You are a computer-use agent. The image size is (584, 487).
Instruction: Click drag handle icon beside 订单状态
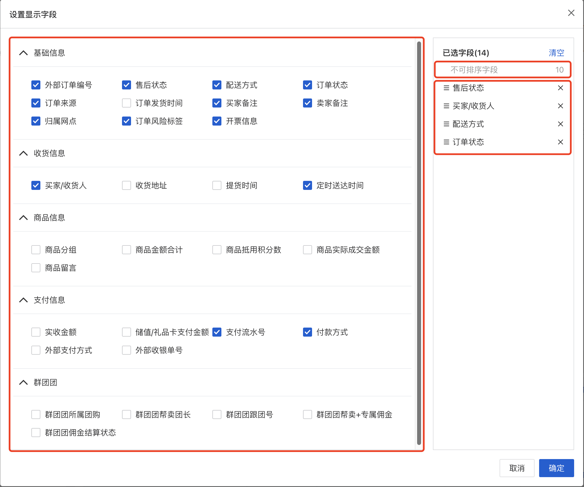click(x=446, y=142)
